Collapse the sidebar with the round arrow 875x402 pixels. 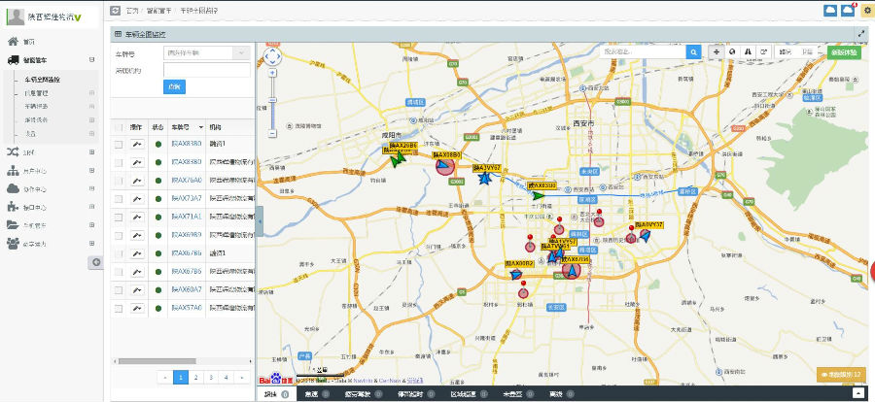(x=96, y=261)
